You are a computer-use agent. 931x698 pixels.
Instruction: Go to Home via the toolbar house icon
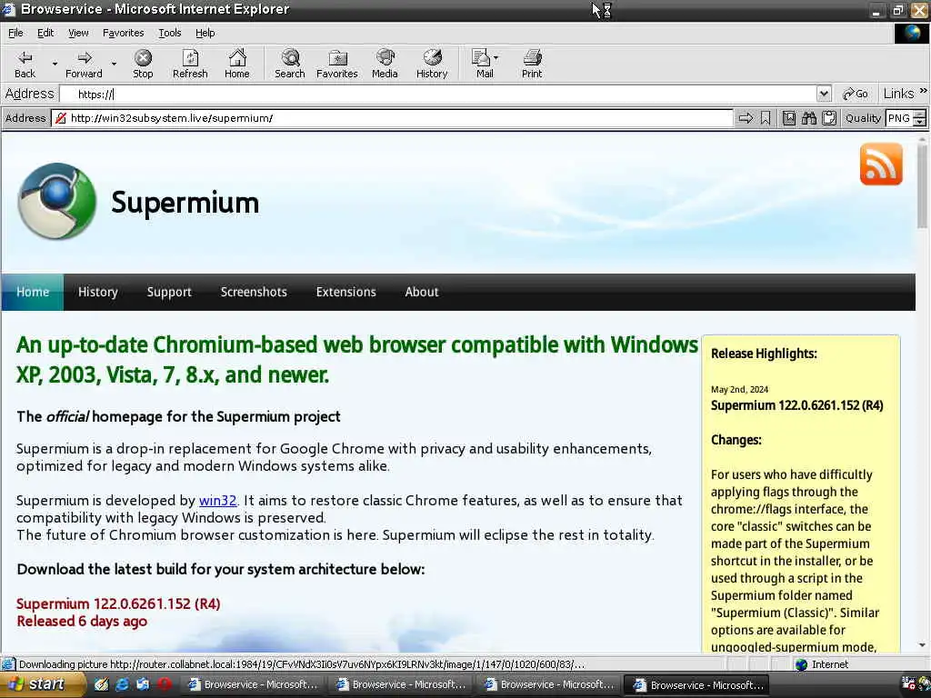(237, 64)
